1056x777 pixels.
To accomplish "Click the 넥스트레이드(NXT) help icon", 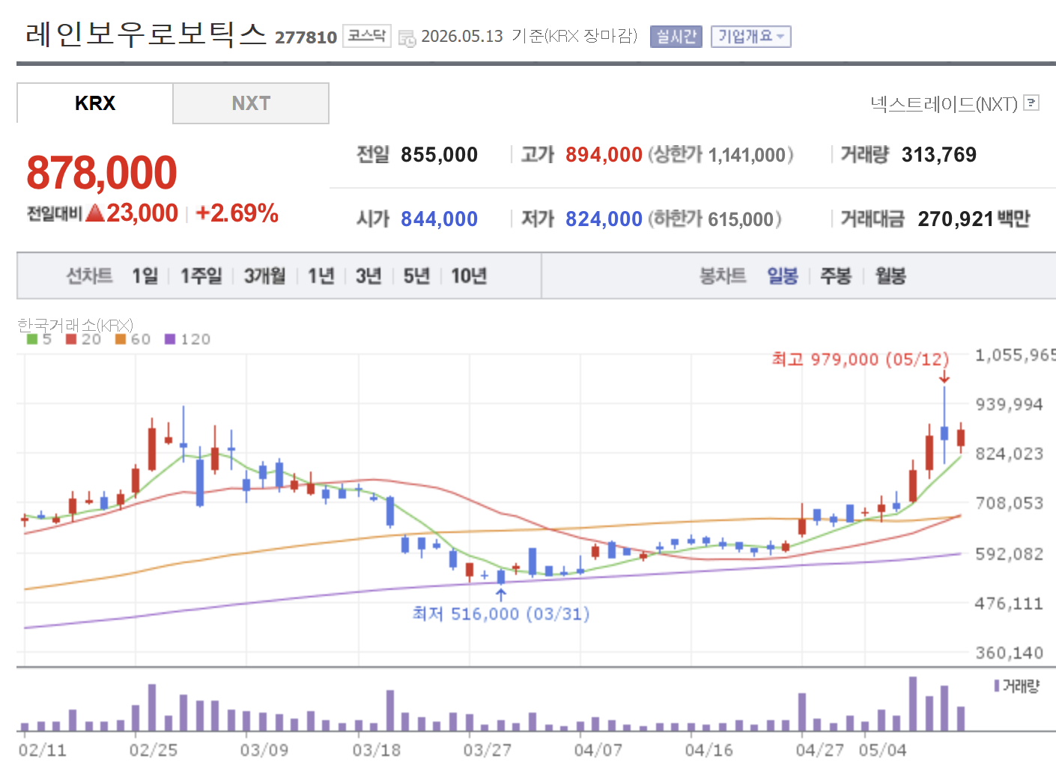I will (x=1031, y=103).
